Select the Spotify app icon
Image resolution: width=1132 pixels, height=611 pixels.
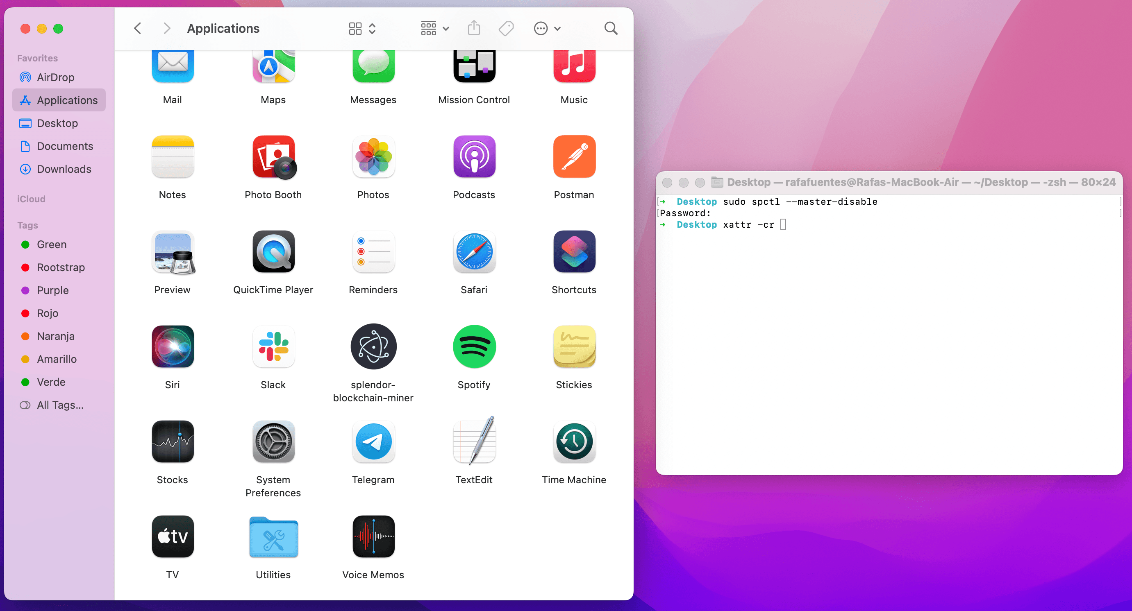click(x=474, y=347)
